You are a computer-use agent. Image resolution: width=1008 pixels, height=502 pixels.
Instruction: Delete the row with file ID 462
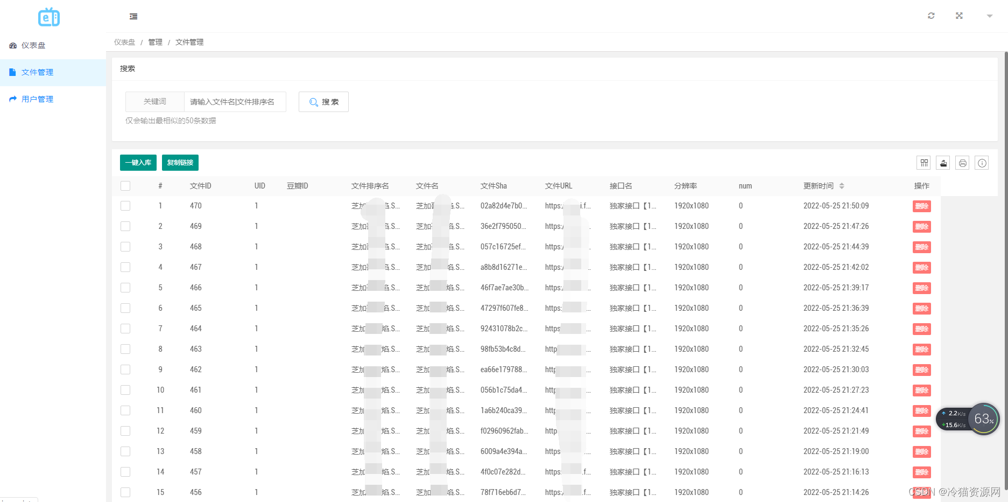[922, 370]
